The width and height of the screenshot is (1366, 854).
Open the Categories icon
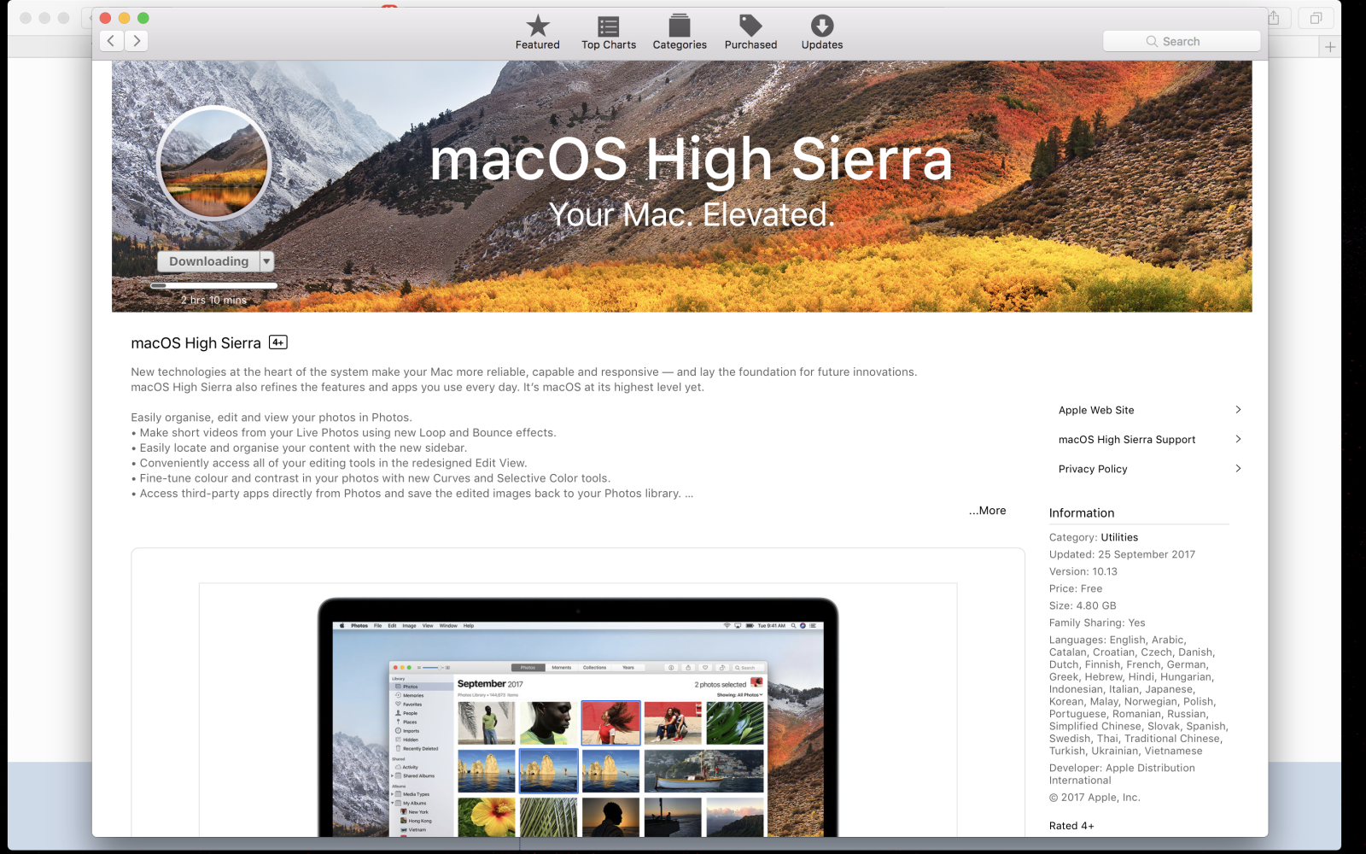(680, 26)
